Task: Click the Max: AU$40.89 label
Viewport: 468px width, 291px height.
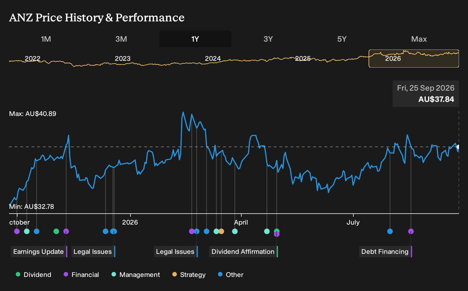Action: pos(33,114)
